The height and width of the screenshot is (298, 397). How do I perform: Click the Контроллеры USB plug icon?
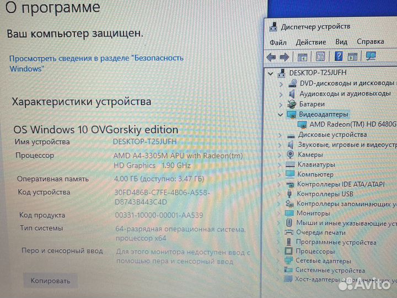[289, 194]
